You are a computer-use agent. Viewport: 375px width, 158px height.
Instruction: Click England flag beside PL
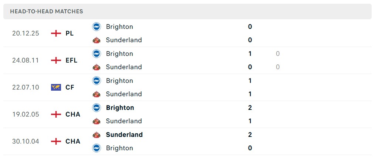click(56, 33)
